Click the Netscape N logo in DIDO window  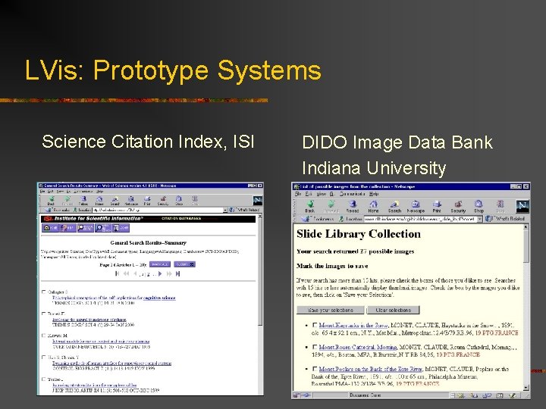click(522, 206)
